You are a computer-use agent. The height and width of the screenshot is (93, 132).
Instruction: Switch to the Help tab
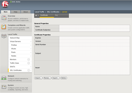pyautogui.click(x=16, y=12)
